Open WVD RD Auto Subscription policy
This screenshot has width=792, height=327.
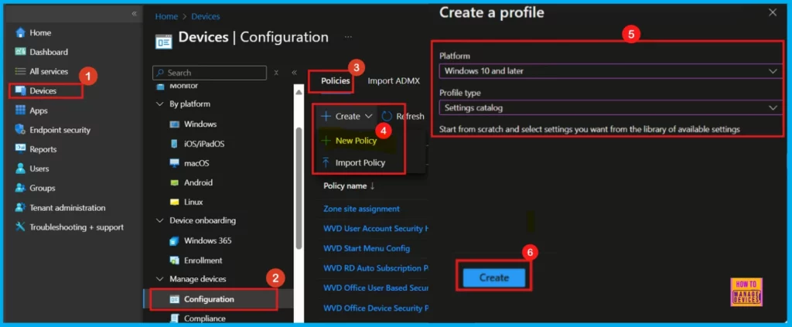pos(376,268)
